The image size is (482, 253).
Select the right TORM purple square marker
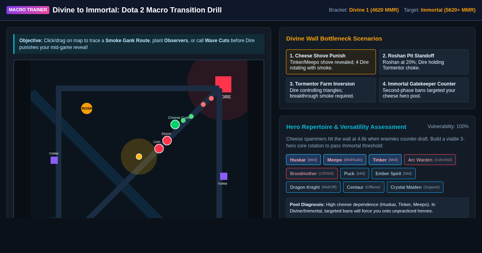tap(224, 176)
